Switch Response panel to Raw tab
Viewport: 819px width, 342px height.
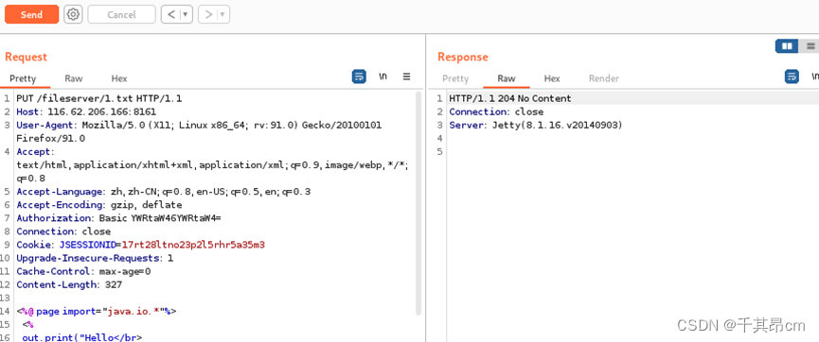click(507, 78)
